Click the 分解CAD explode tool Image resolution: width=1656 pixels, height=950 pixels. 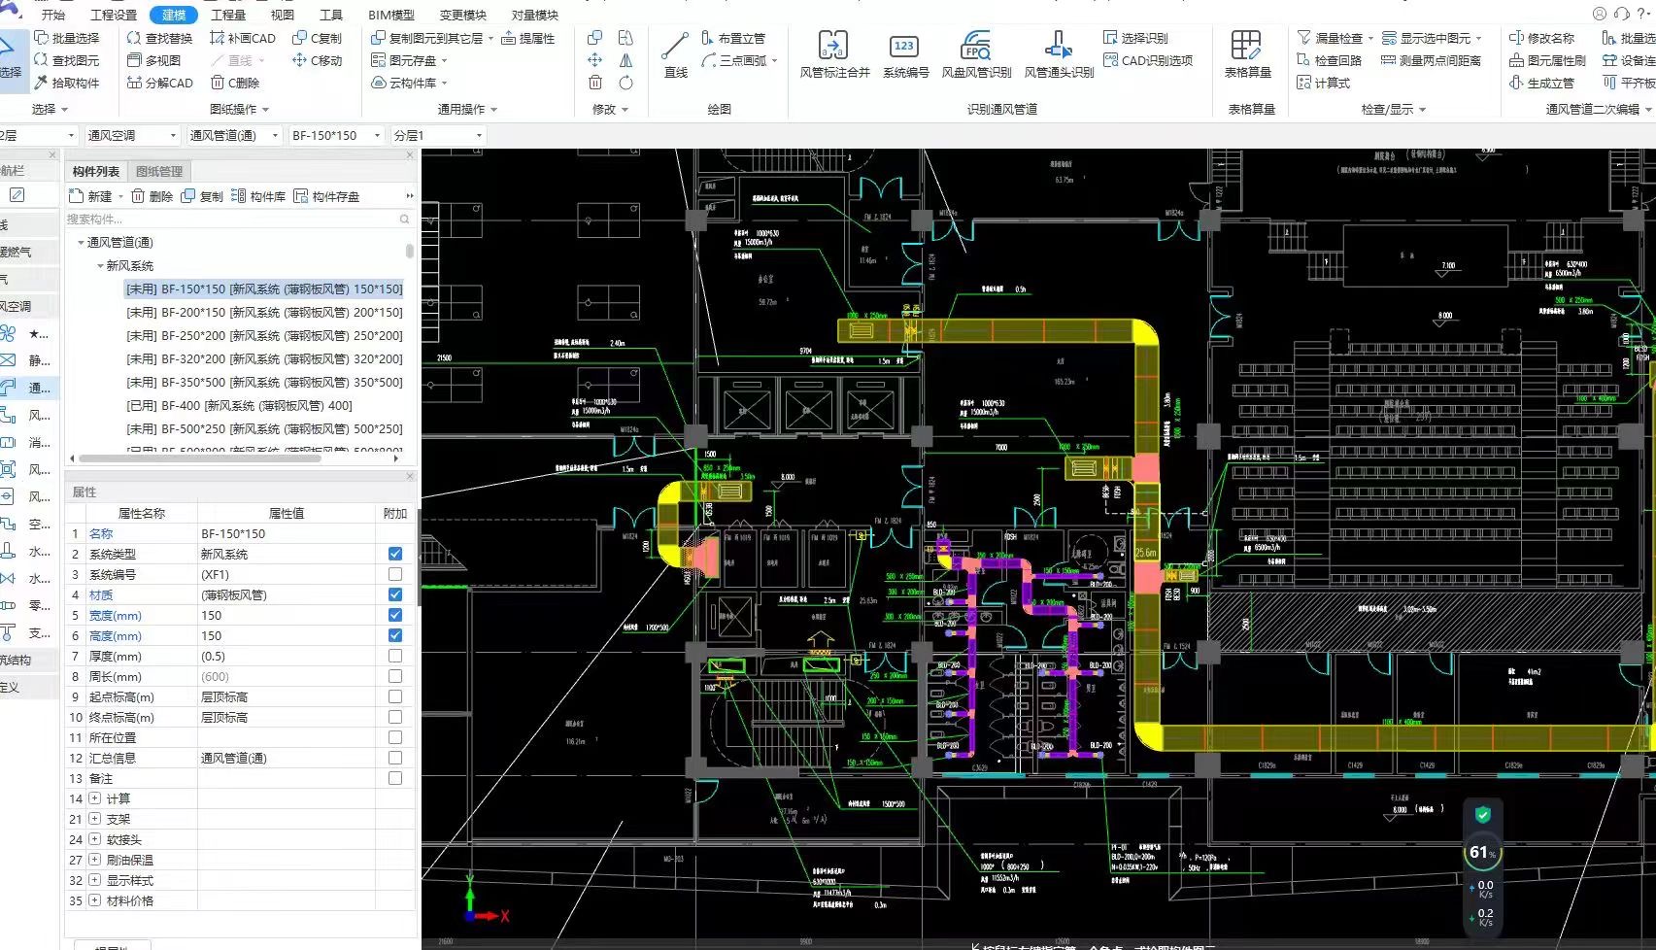[160, 83]
